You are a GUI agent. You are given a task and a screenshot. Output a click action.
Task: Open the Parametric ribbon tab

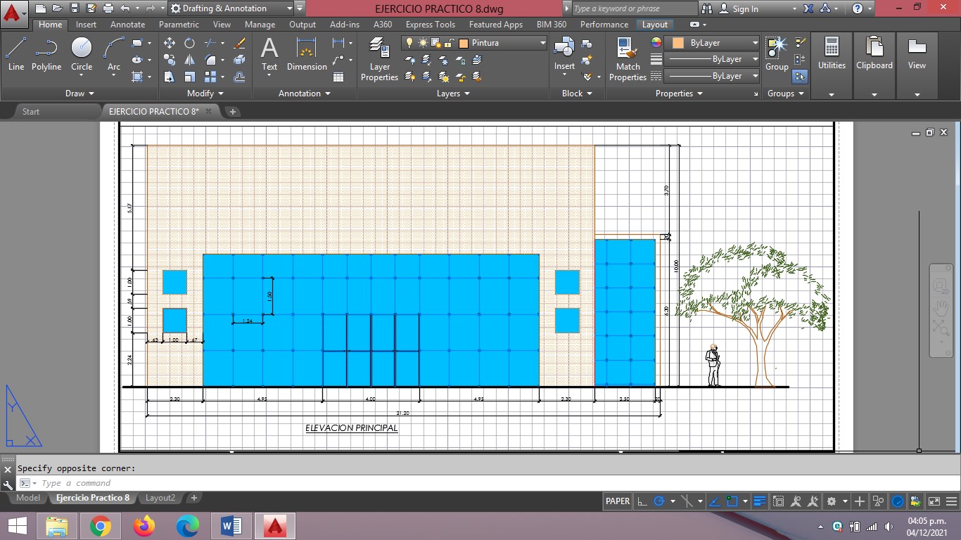[x=179, y=25]
